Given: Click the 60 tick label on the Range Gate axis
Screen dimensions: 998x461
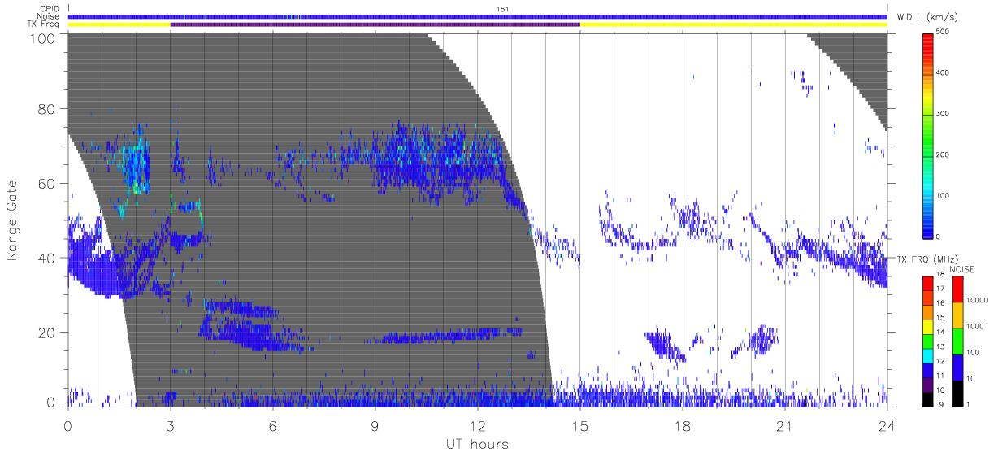Looking at the screenshot, I should click(x=46, y=183).
